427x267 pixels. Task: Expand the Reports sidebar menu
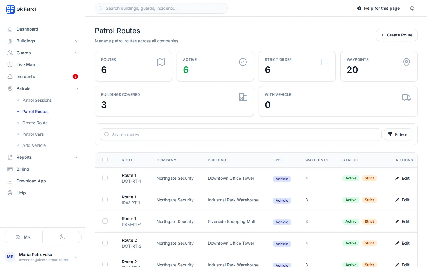pyautogui.click(x=43, y=157)
